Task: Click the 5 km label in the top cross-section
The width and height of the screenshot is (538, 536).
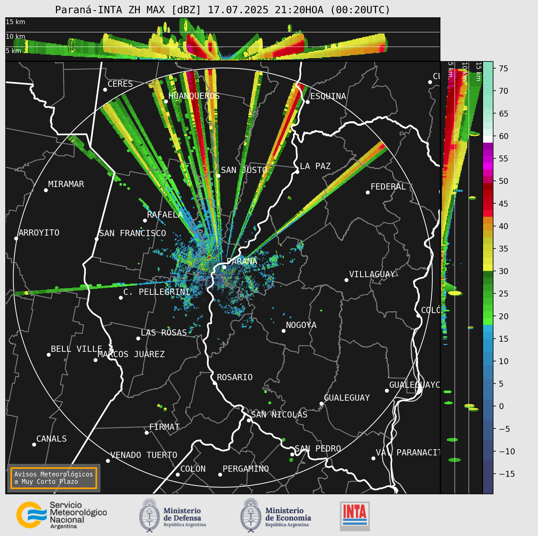Action: click(13, 51)
